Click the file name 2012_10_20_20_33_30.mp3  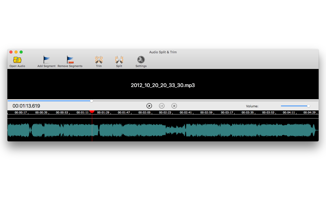tap(163, 85)
